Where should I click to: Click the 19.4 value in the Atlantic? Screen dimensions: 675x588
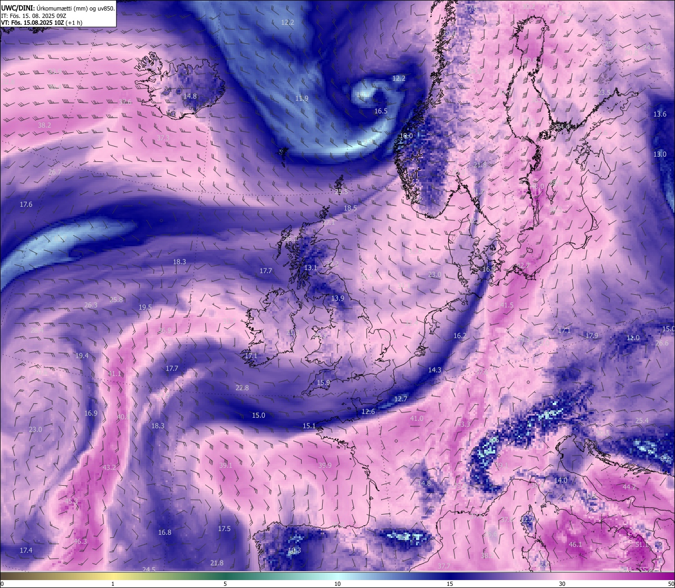tap(82, 355)
